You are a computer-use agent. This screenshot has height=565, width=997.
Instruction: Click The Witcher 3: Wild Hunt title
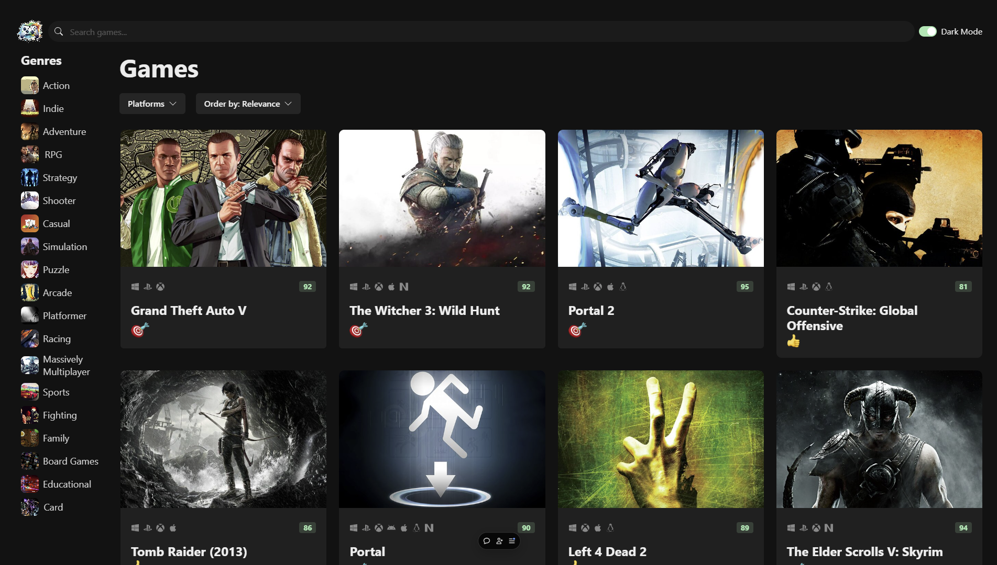click(424, 310)
